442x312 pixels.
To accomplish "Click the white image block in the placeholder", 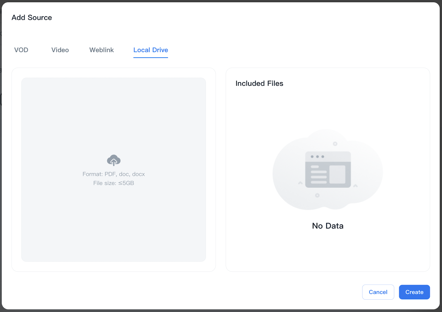I will pos(337,174).
